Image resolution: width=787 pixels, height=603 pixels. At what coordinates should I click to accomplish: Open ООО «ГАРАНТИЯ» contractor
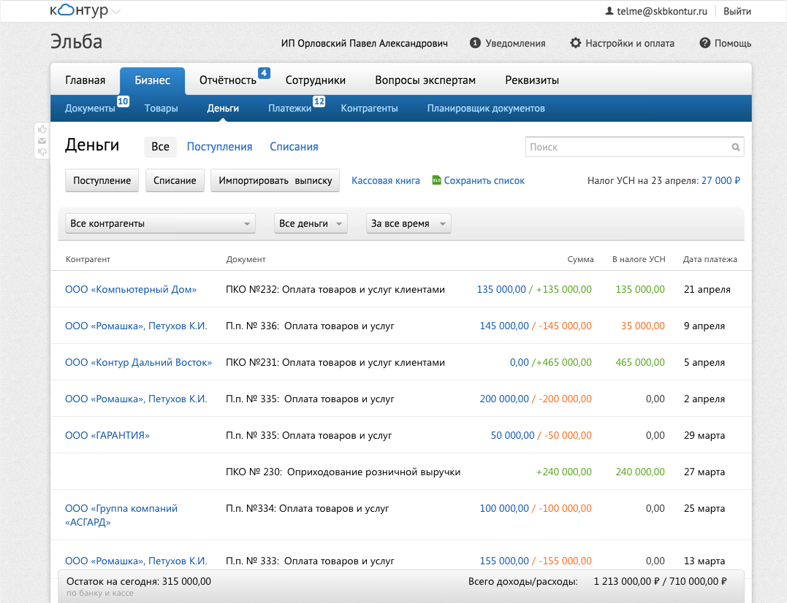(107, 435)
